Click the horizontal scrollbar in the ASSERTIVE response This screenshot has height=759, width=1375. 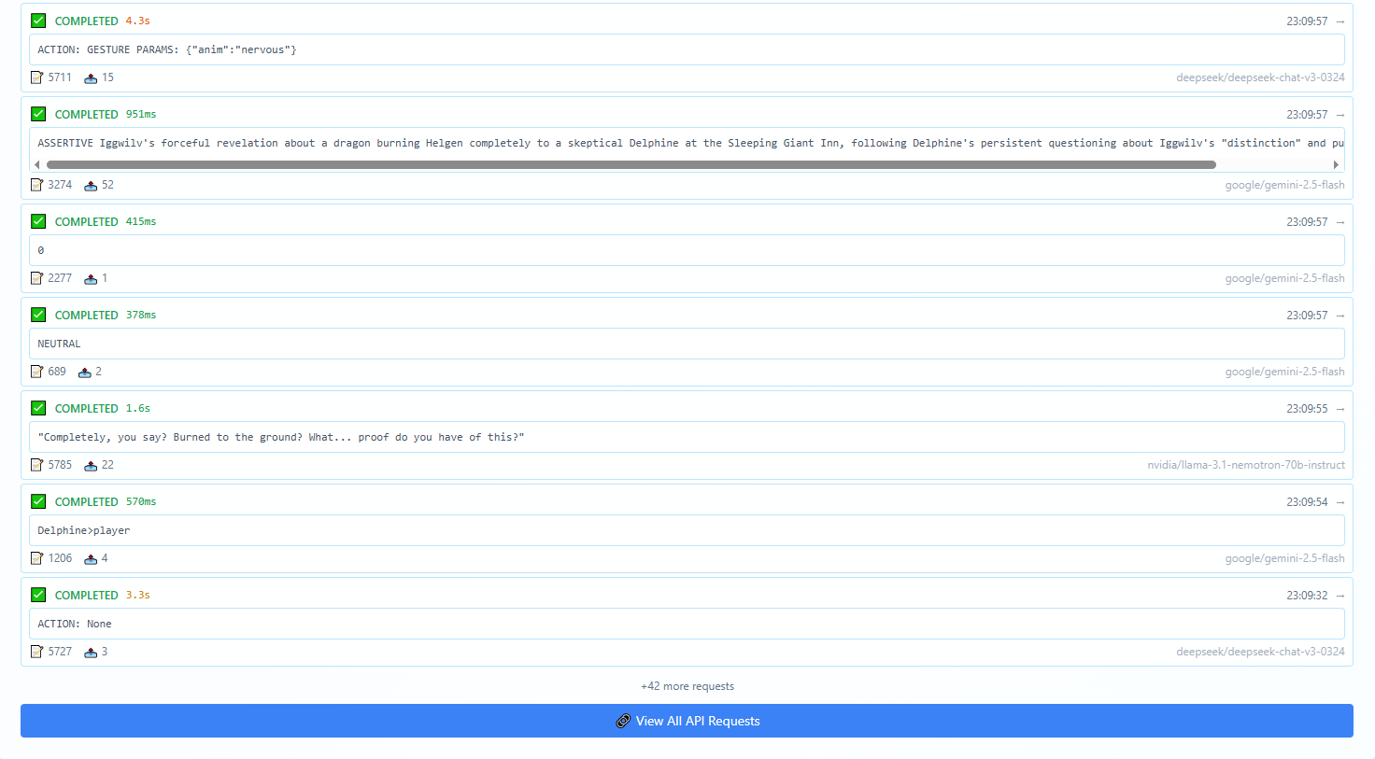631,164
